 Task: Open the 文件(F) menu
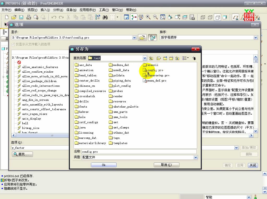7,10
